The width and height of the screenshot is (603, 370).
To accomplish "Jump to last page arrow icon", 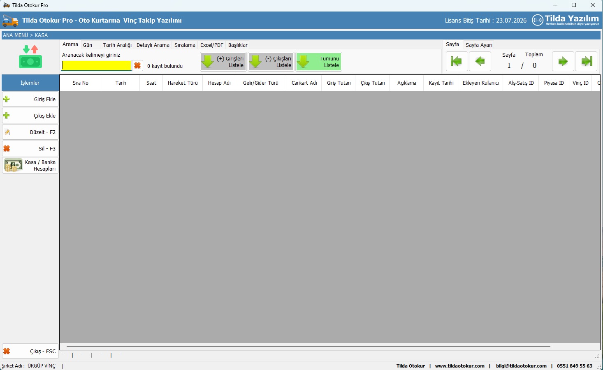I will click(586, 62).
